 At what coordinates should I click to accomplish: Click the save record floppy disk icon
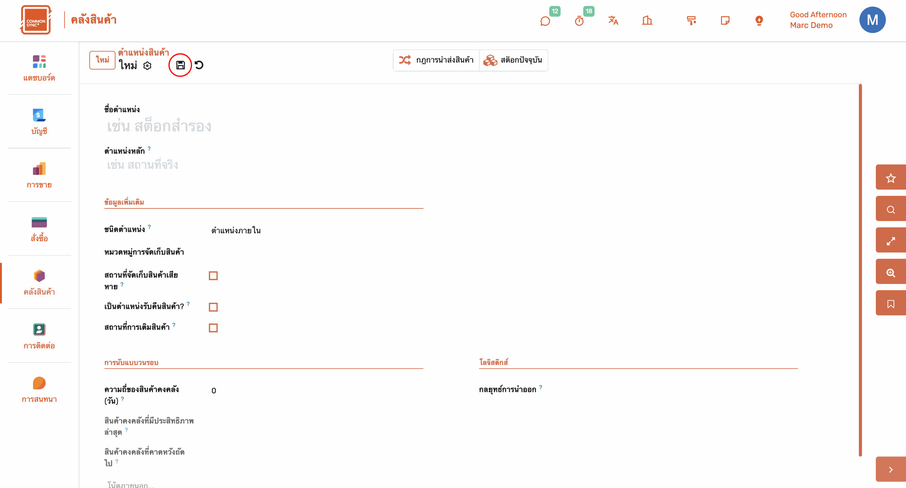180,65
